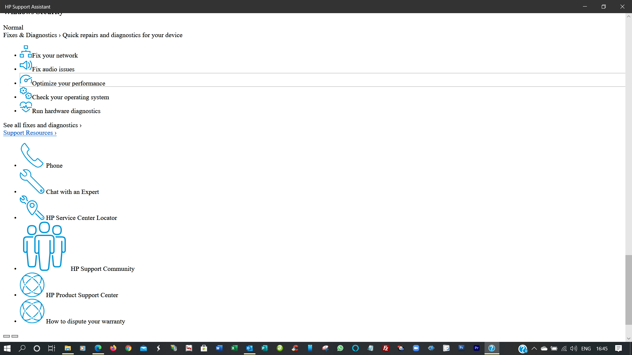
Task: Click the HP Support Community people icon
Action: tap(44, 246)
